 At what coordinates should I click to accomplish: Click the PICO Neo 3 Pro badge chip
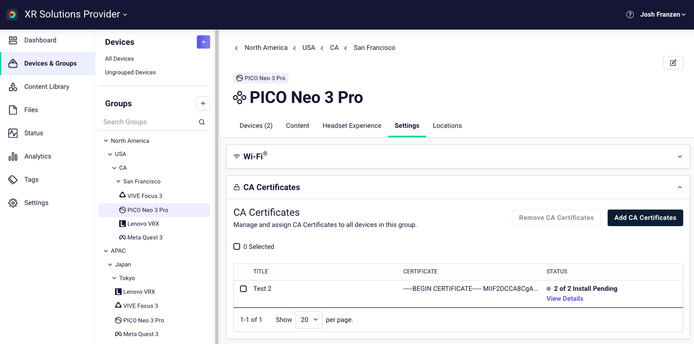point(261,78)
